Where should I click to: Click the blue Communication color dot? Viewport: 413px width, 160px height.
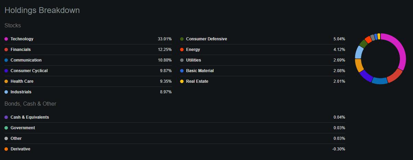(6, 60)
